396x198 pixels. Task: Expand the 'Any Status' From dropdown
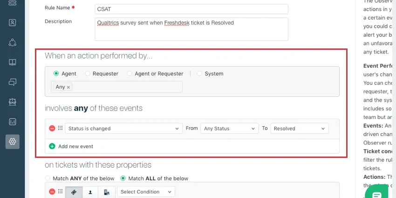[x=229, y=128]
